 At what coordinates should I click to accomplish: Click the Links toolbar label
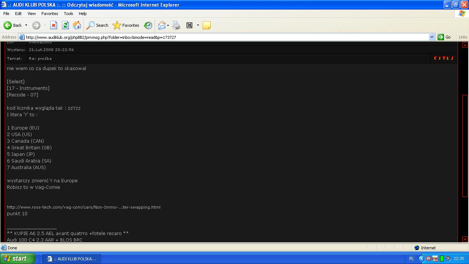click(463, 37)
